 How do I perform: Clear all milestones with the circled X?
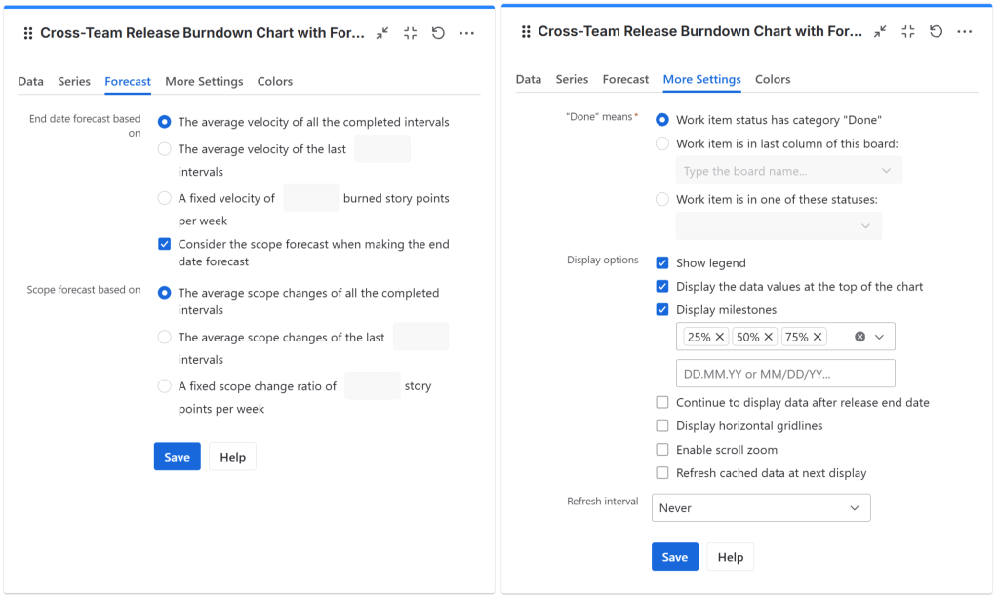pyautogui.click(x=860, y=337)
